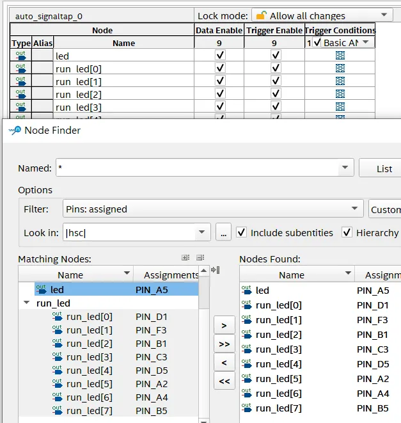Click the output pin icon for run_led[3] in the SignalTap table
Viewport: 401px width, 423px height.
20,107
